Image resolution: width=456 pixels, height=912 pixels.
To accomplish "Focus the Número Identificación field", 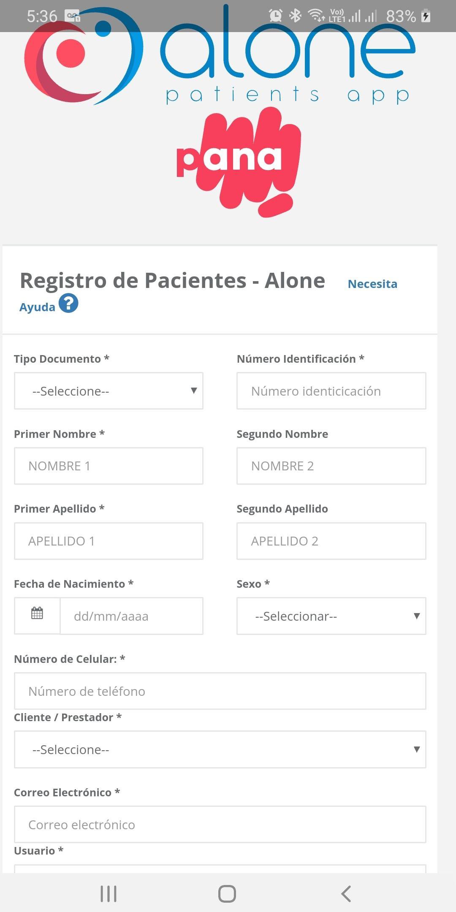I will 331,391.
